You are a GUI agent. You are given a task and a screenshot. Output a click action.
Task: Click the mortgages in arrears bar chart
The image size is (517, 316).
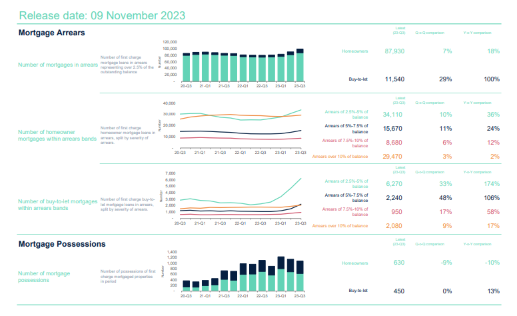coord(243,65)
